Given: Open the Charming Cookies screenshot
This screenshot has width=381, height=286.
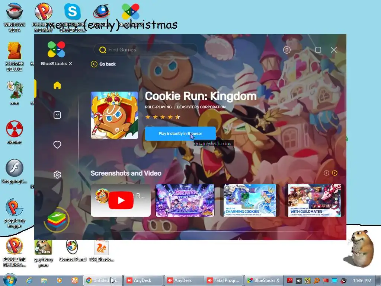Looking at the screenshot, I should pyautogui.click(x=250, y=200).
